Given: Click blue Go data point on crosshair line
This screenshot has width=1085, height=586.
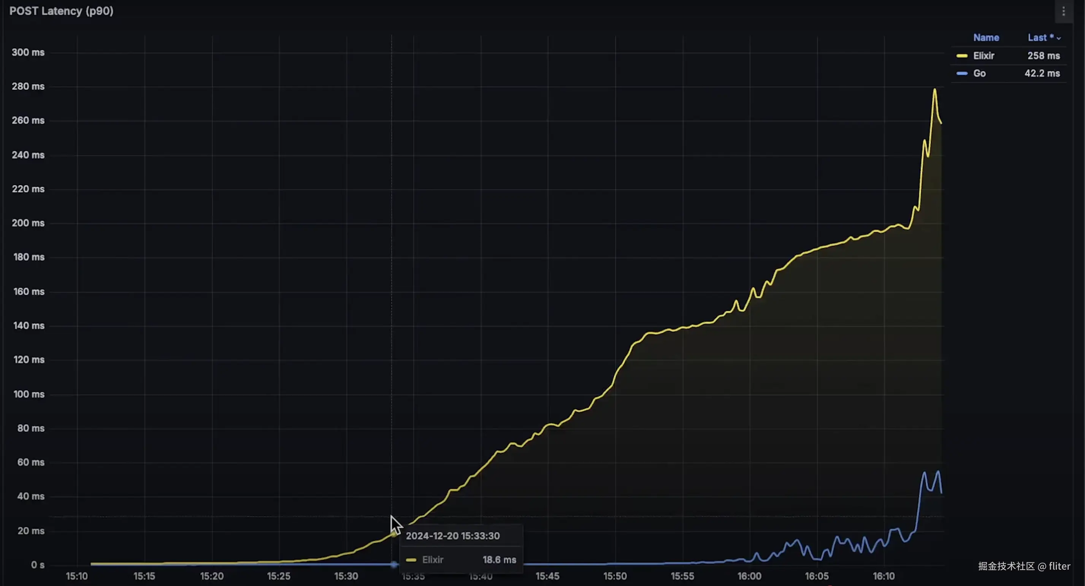Looking at the screenshot, I should point(393,565).
